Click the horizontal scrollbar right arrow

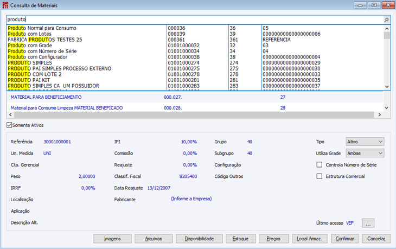[x=380, y=114]
